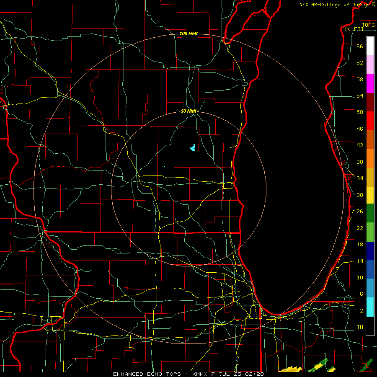Click the gold legend swatch
Screen dimensions: 377x377
click(x=370, y=178)
